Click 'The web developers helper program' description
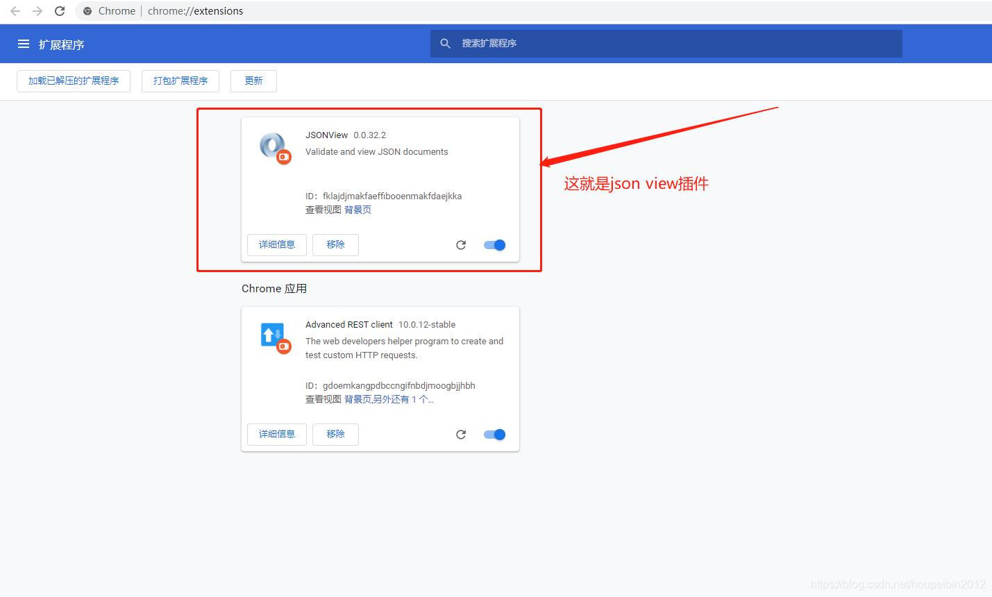Viewport: 992px width, 597px height. point(405,348)
